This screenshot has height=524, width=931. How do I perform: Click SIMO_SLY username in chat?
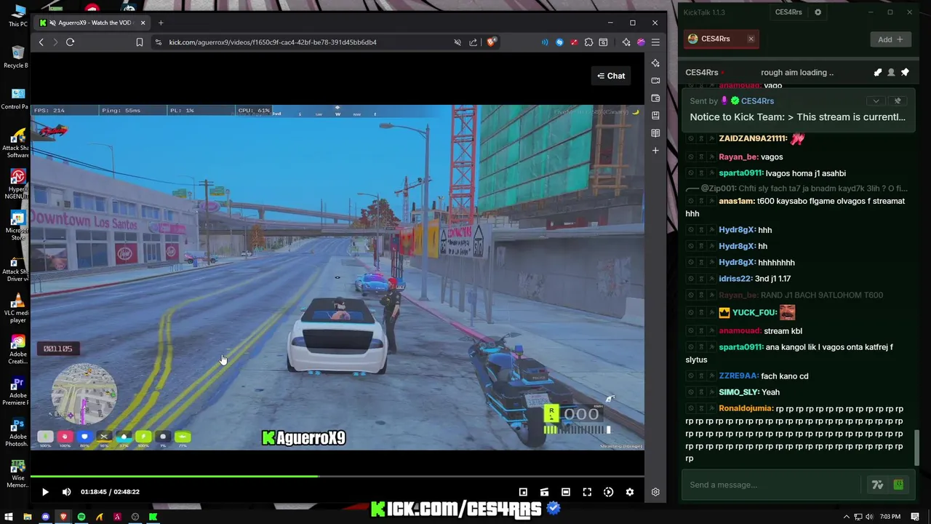pos(739,392)
